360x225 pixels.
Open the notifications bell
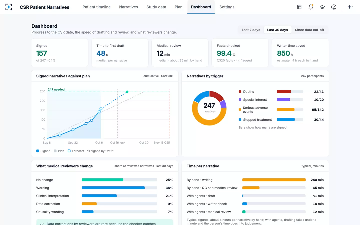[311, 7]
